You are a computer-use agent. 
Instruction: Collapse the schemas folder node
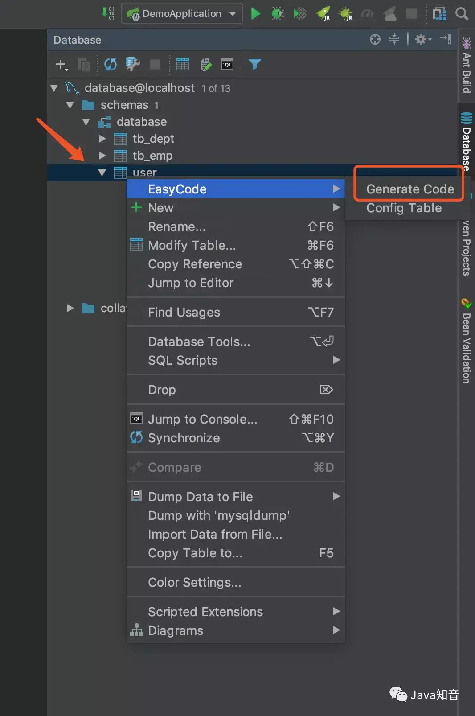[70, 105]
